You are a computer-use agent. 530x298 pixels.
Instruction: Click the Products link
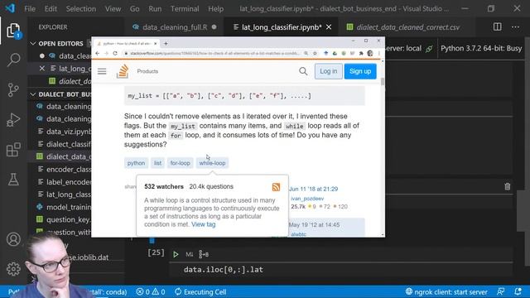(147, 71)
